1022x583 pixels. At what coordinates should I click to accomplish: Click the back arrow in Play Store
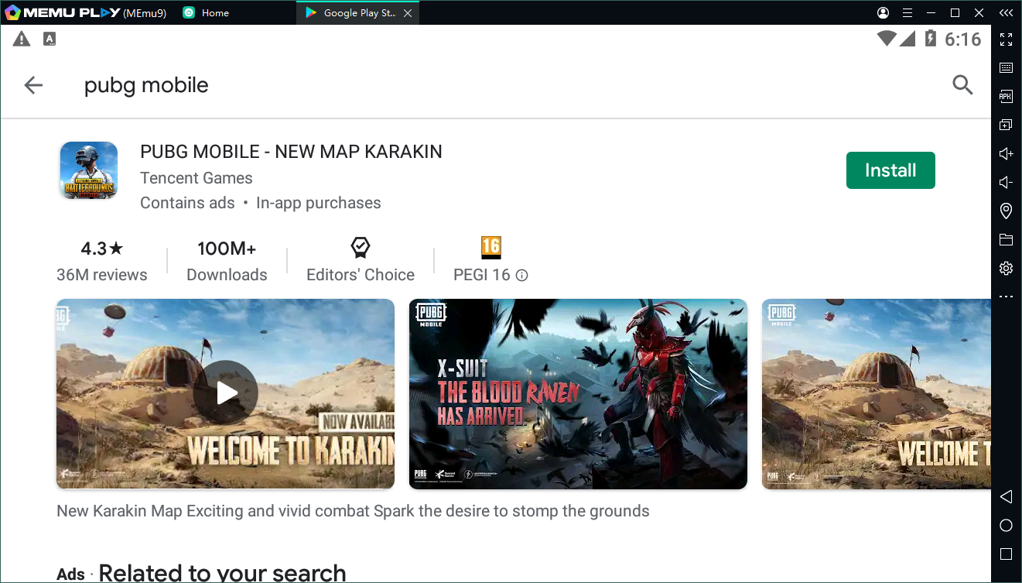pyautogui.click(x=33, y=85)
